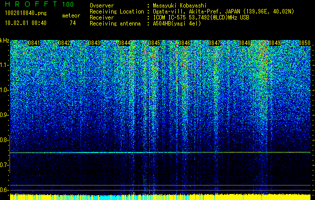Click the 0842 time marker

click(x=64, y=43)
